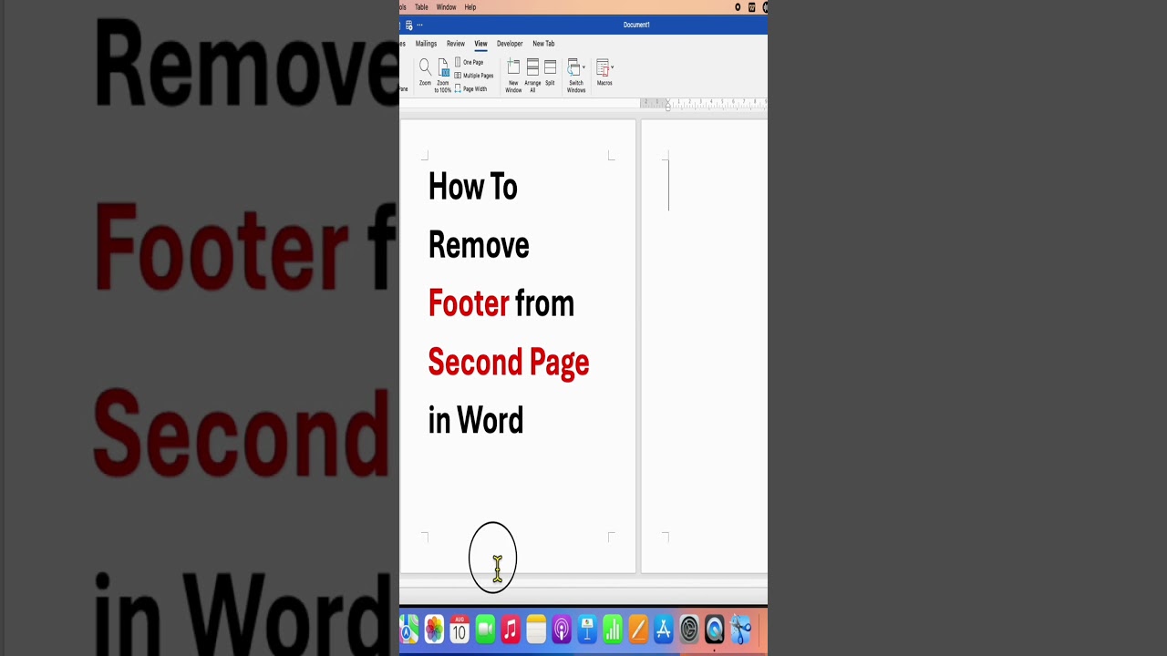This screenshot has height=656, width=1167.
Task: Click the Document1 title text
Action: point(636,26)
